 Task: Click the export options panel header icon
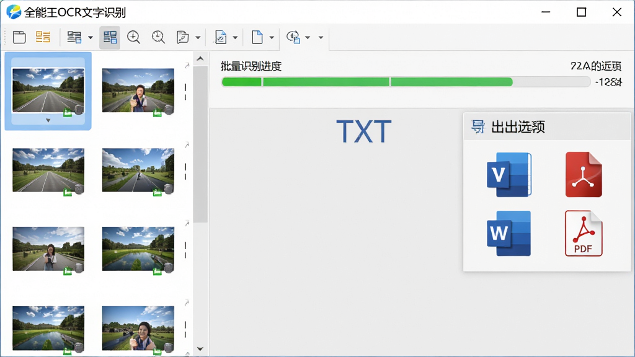pos(478,127)
